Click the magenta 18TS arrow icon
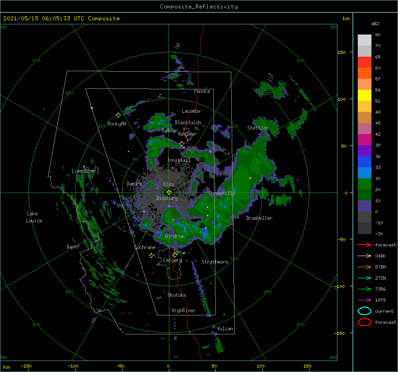Image resolution: width=398 pixels, height=372 pixels. [364, 300]
